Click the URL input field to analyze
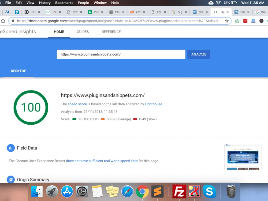The image size is (268, 201). [121, 54]
